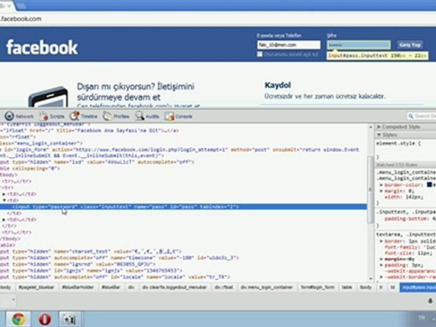The width and height of the screenshot is (436, 327).
Task: Select the menu_login_container div line
Action: click(41, 143)
